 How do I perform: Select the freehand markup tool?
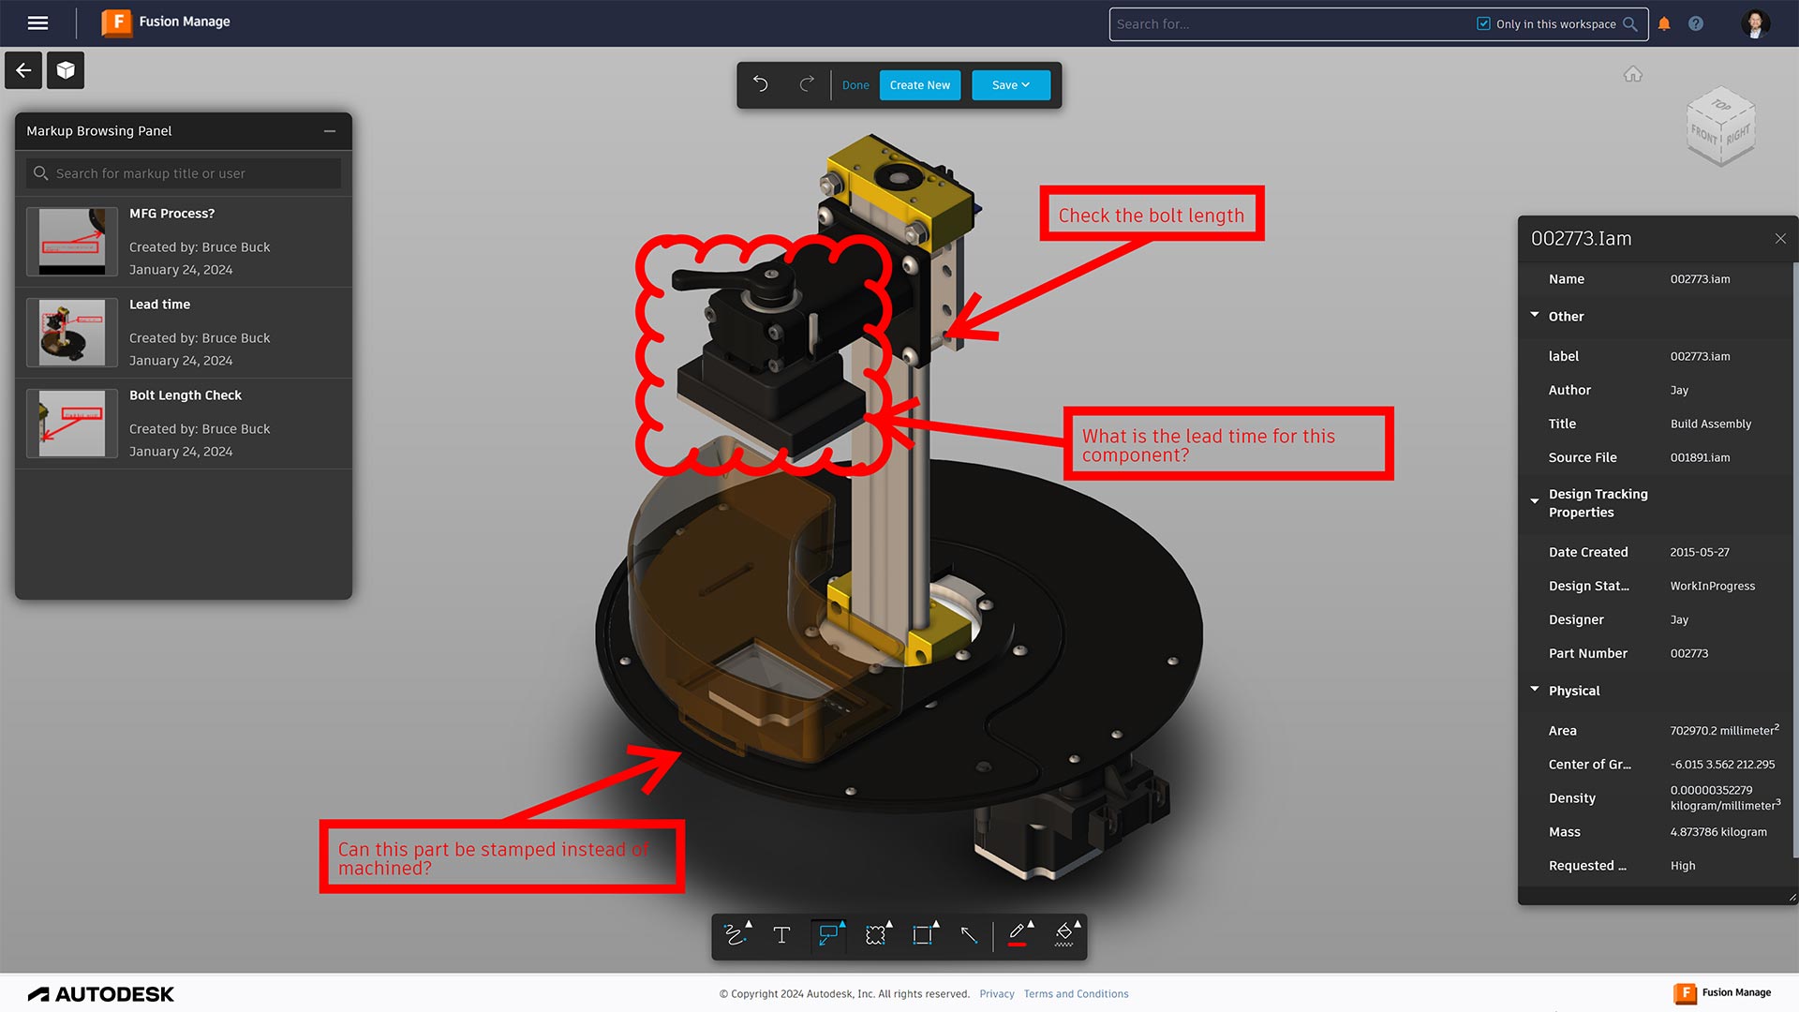(x=735, y=935)
